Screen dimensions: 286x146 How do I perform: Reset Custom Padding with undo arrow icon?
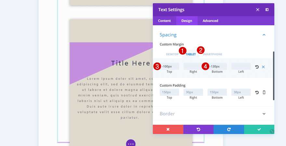click(257, 93)
